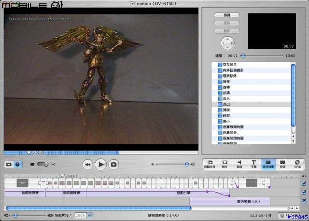Play the movie in full screen
The height and width of the screenshot is (221, 309).
coord(113,165)
